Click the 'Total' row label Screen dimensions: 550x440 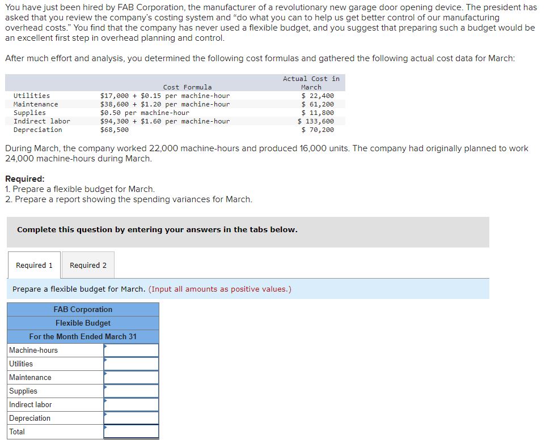point(17,432)
